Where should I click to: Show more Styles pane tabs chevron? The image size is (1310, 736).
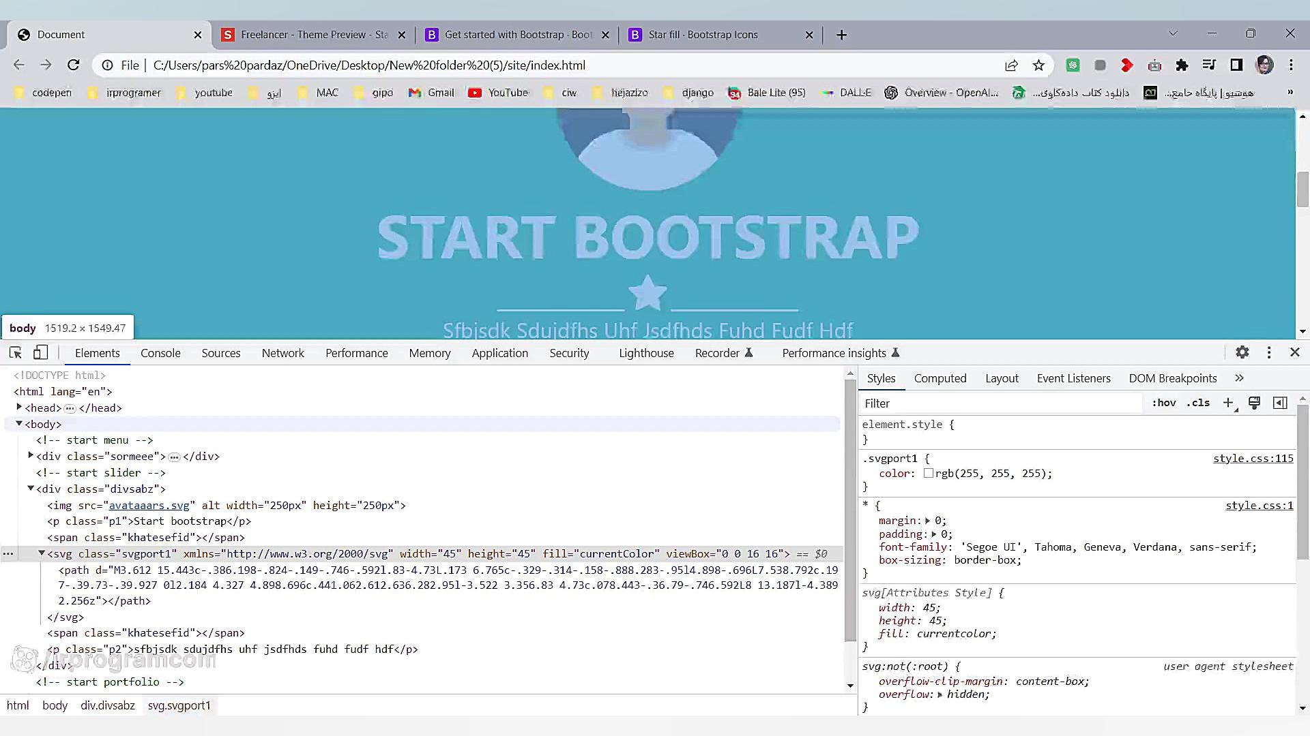(x=1239, y=378)
